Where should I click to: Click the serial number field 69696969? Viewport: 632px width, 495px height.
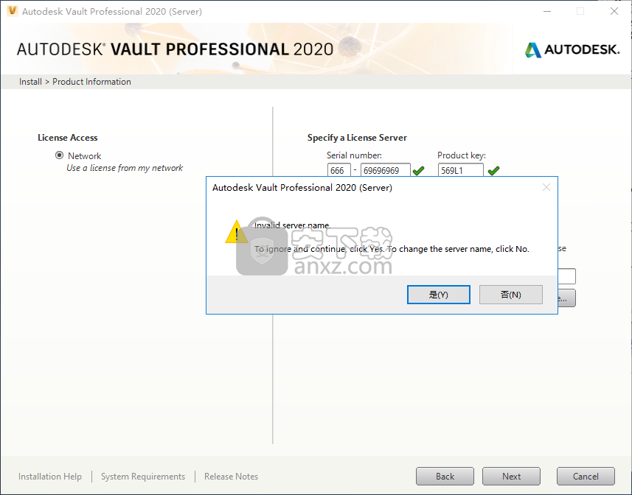386,170
